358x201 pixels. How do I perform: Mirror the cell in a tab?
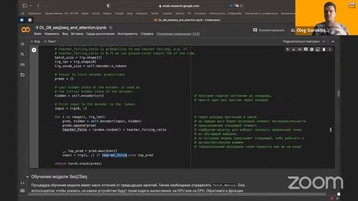tap(318, 50)
